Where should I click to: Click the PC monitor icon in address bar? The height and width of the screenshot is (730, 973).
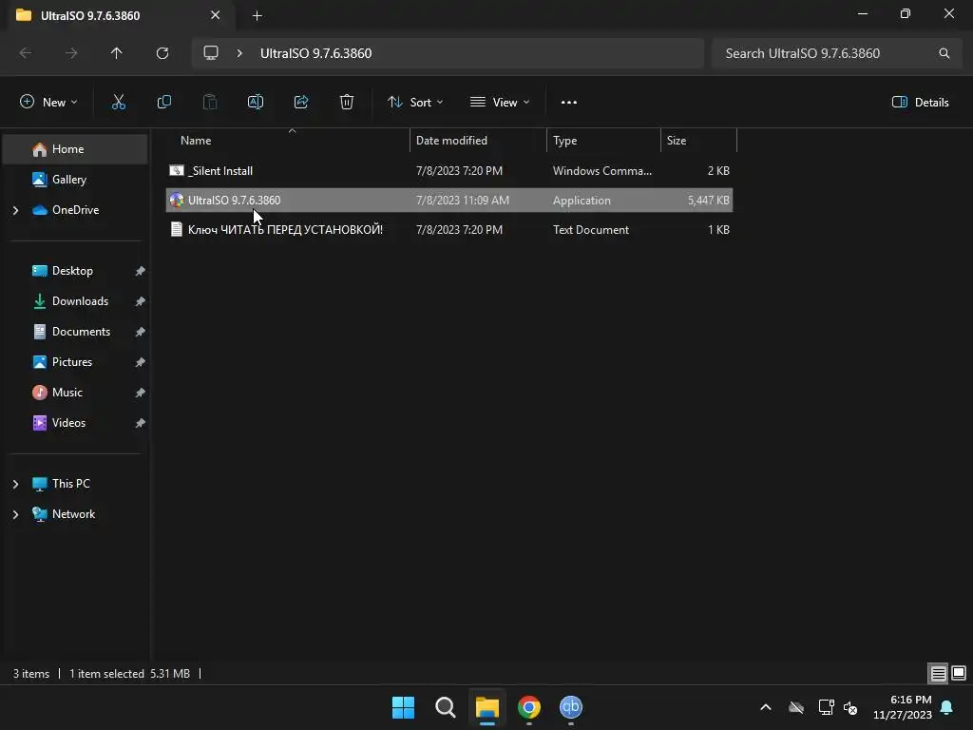coord(211,53)
